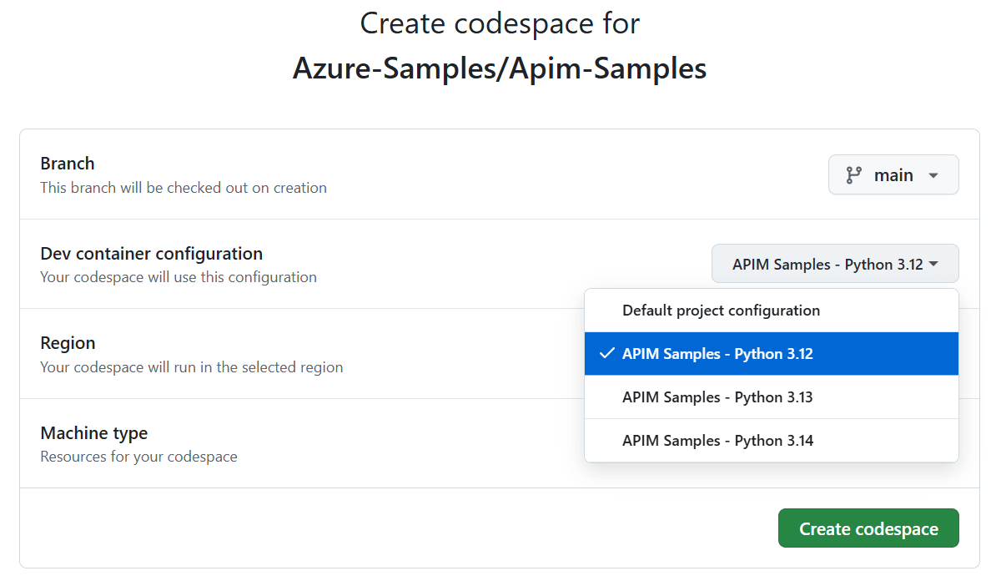This screenshot has height=581, width=991.
Task: Click the Azure-Samples/Apim-Samples title
Action: tap(500, 68)
